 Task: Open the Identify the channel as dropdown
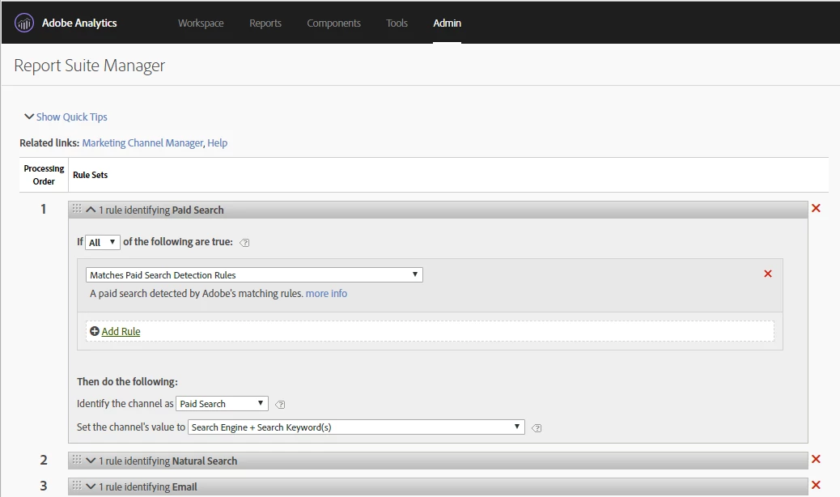(x=222, y=403)
